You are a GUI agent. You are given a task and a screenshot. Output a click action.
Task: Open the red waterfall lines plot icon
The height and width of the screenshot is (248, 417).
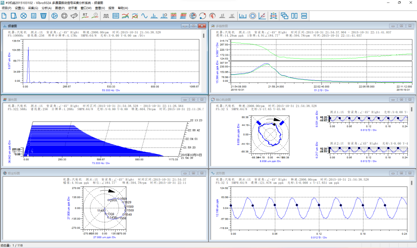click(173, 16)
